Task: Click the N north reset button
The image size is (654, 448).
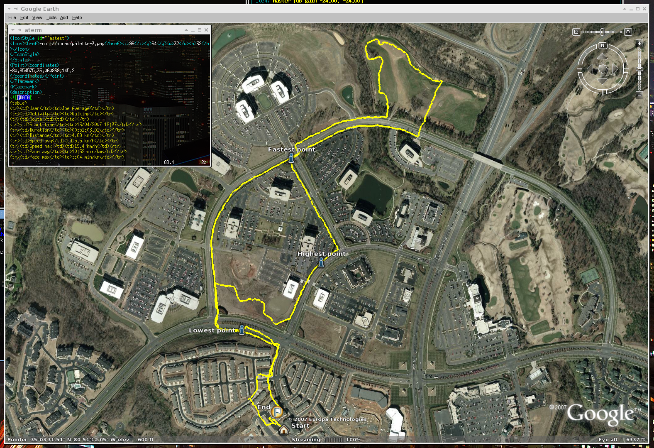Action: point(603,46)
